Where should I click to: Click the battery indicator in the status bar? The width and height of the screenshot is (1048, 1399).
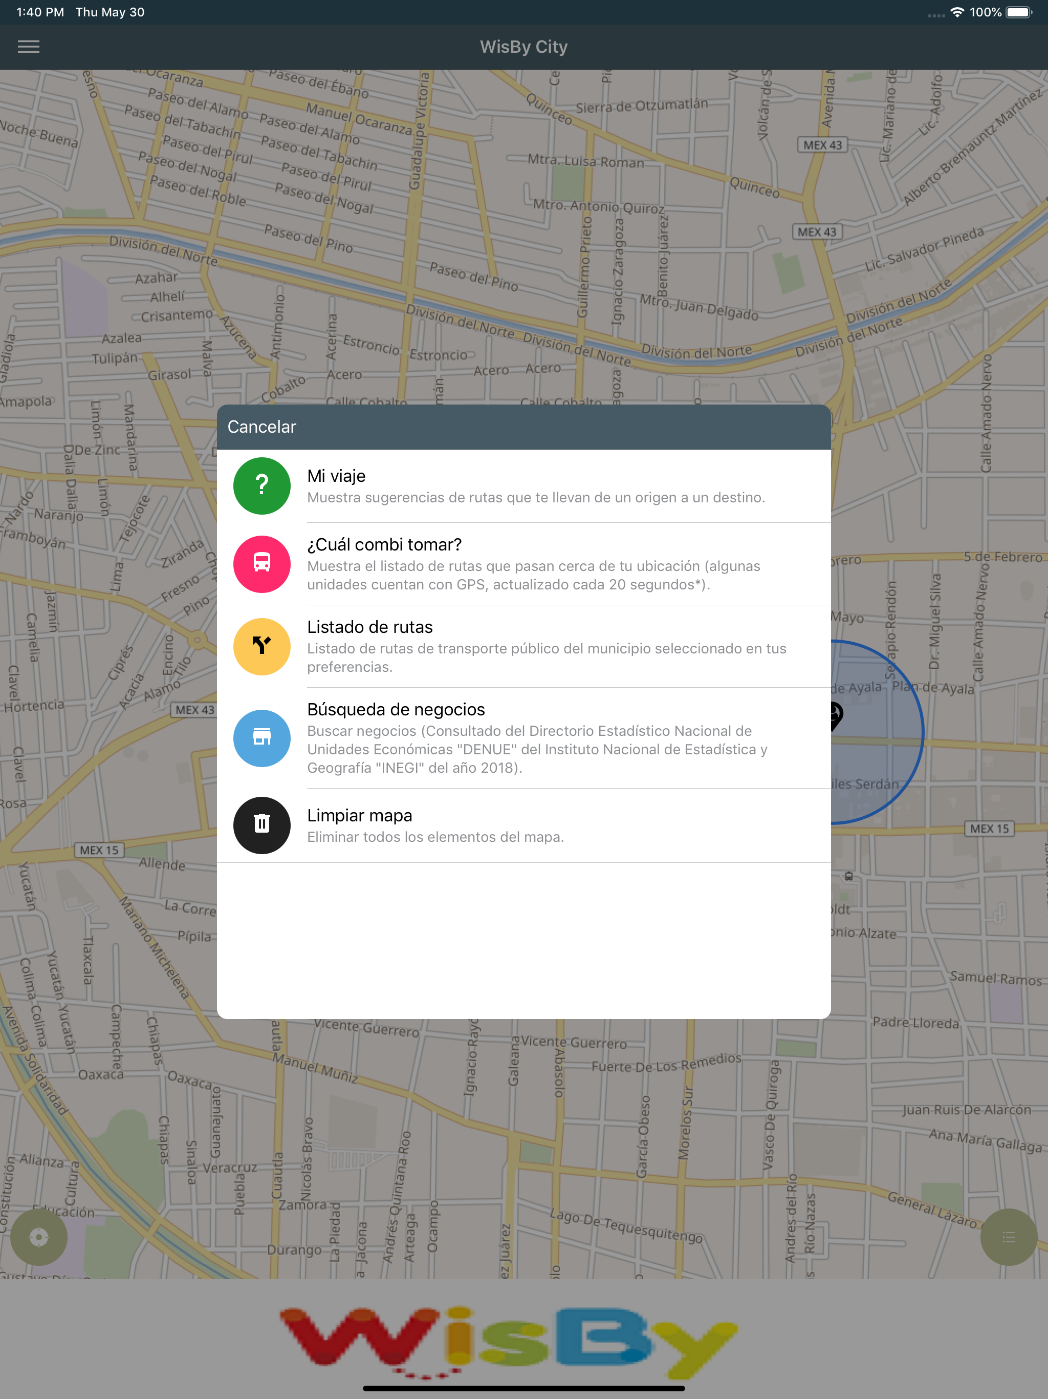coord(1018,12)
